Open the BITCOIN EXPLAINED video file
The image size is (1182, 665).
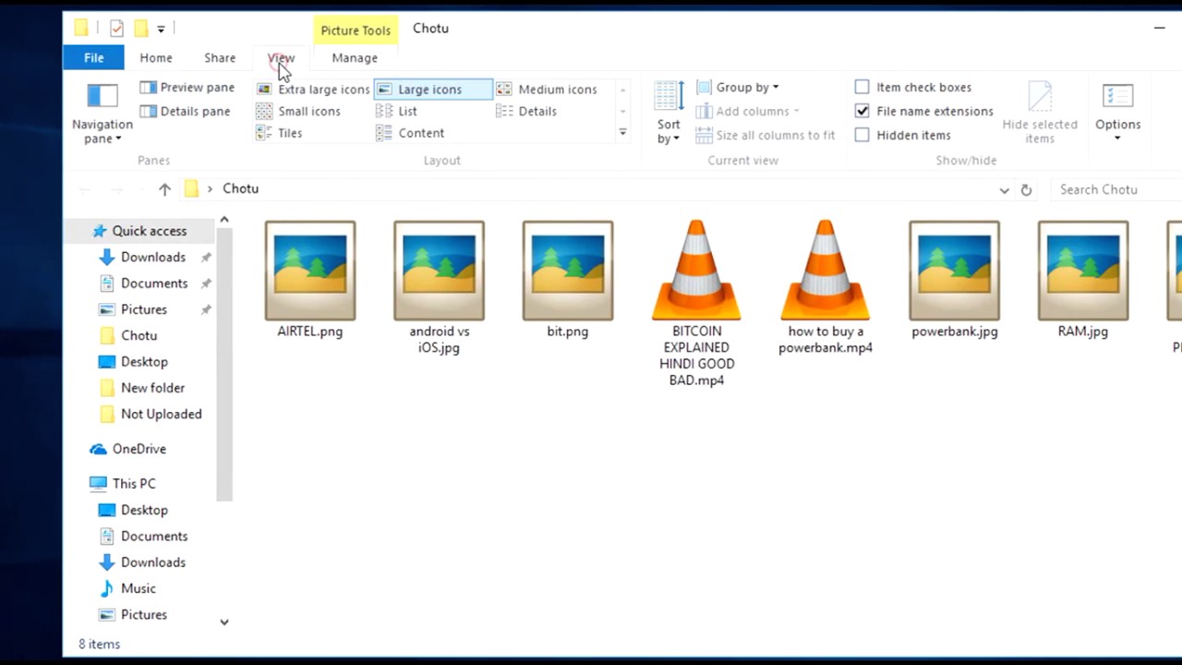tap(696, 270)
